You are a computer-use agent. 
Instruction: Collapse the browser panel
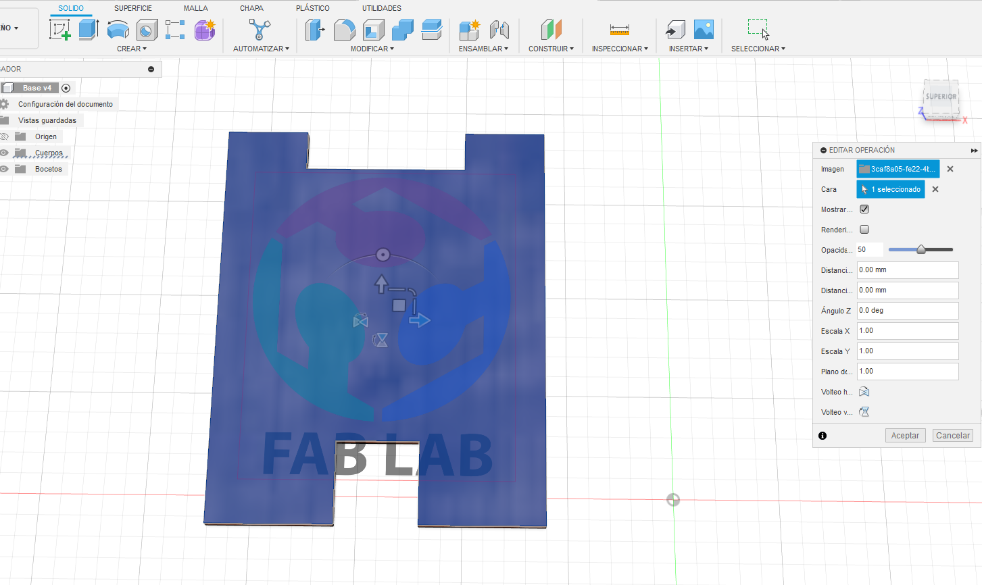[x=151, y=69]
